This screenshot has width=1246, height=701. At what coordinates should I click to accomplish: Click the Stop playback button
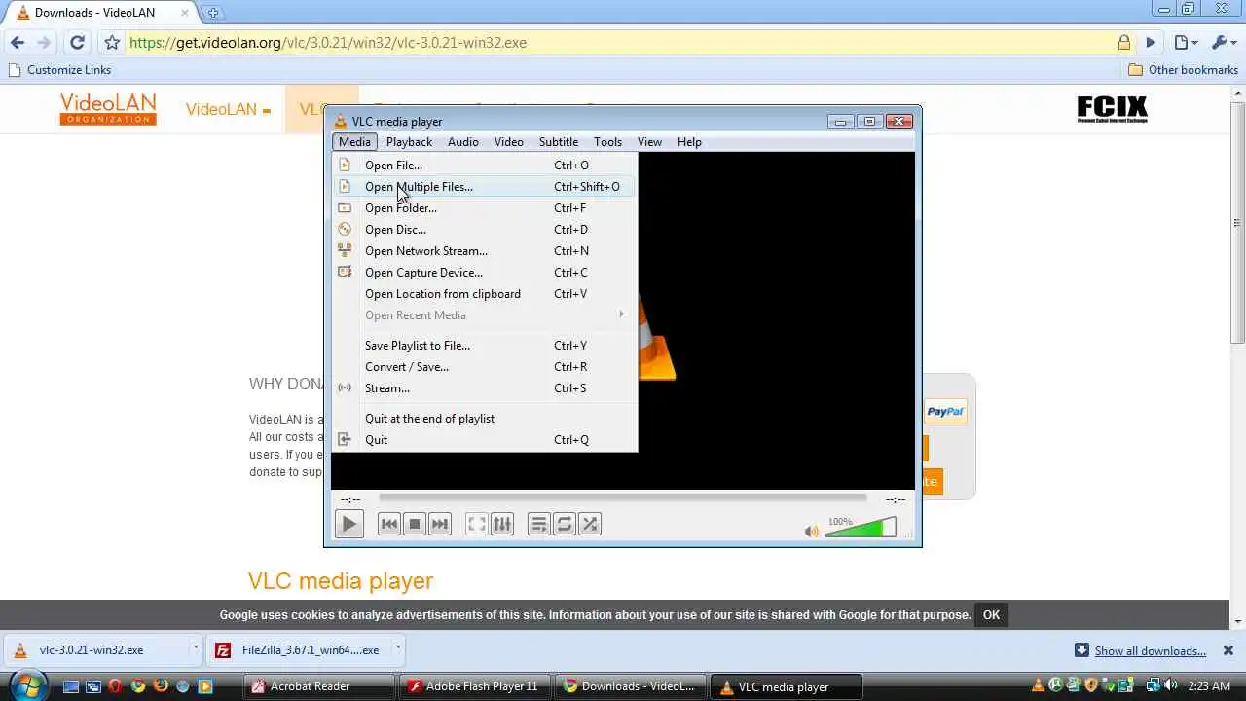pos(415,524)
